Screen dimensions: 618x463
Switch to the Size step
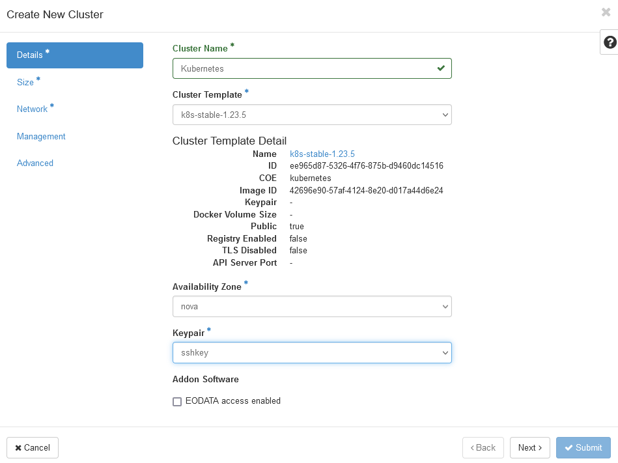point(25,82)
